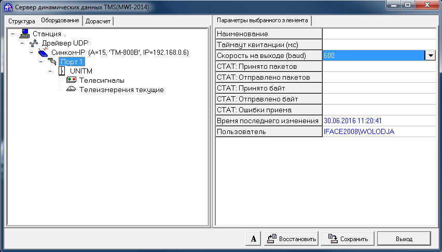Image resolution: width=442 pixels, height=252 pixels.
Task: Click the Драйвер UDP network icon
Action: (34, 43)
